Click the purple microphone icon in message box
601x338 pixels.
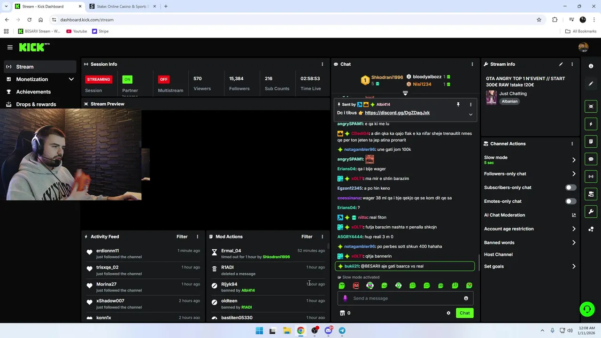tap(345, 298)
